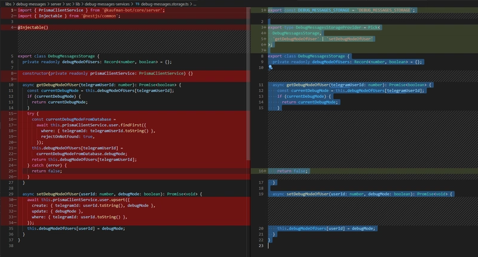Click the original editor's vertical scrollbar
Image resolution: width=478 pixels, height=257 pixels.
(248, 83)
